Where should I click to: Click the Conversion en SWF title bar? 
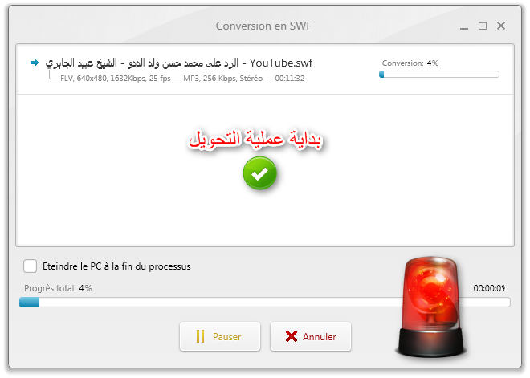263,26
